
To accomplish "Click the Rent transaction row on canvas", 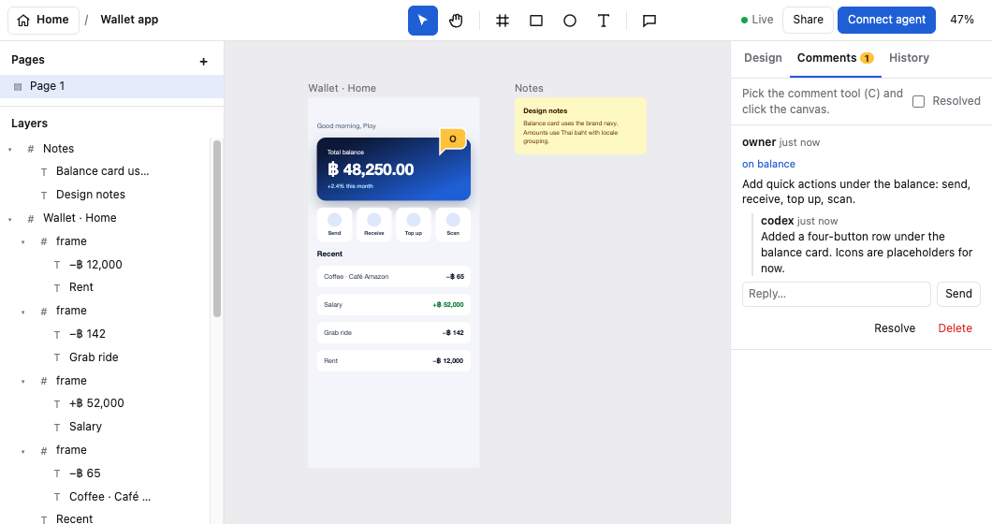I will tap(393, 361).
